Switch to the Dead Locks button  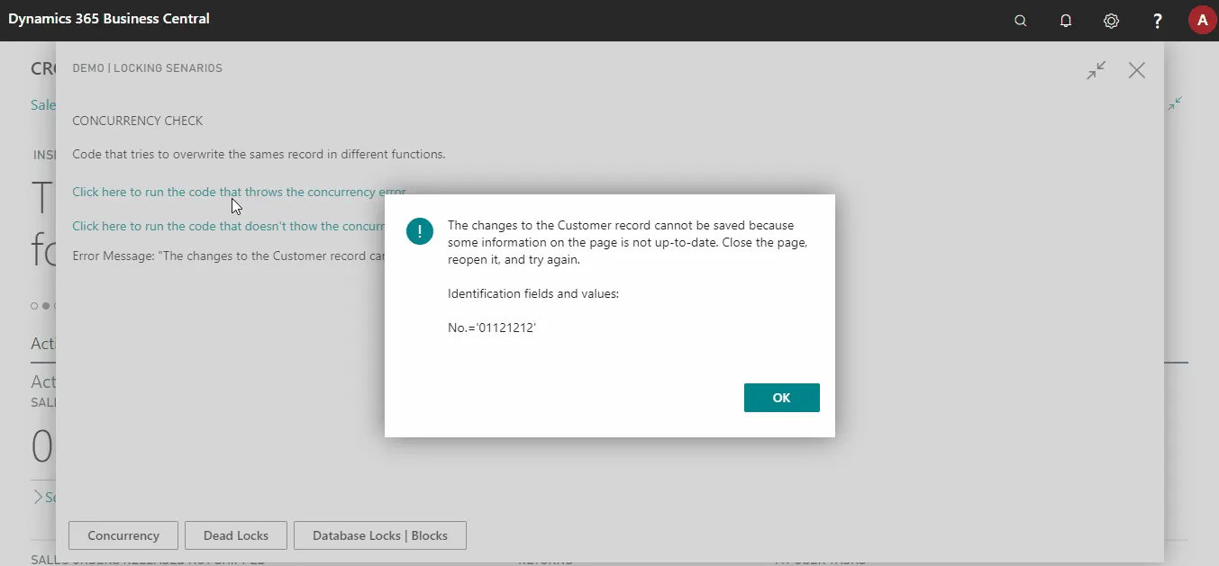[x=236, y=535]
